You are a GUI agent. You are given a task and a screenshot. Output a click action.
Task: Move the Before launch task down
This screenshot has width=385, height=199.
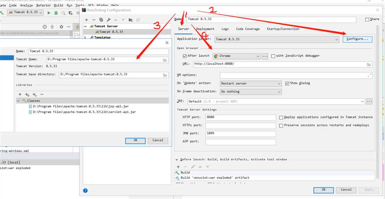208,167
